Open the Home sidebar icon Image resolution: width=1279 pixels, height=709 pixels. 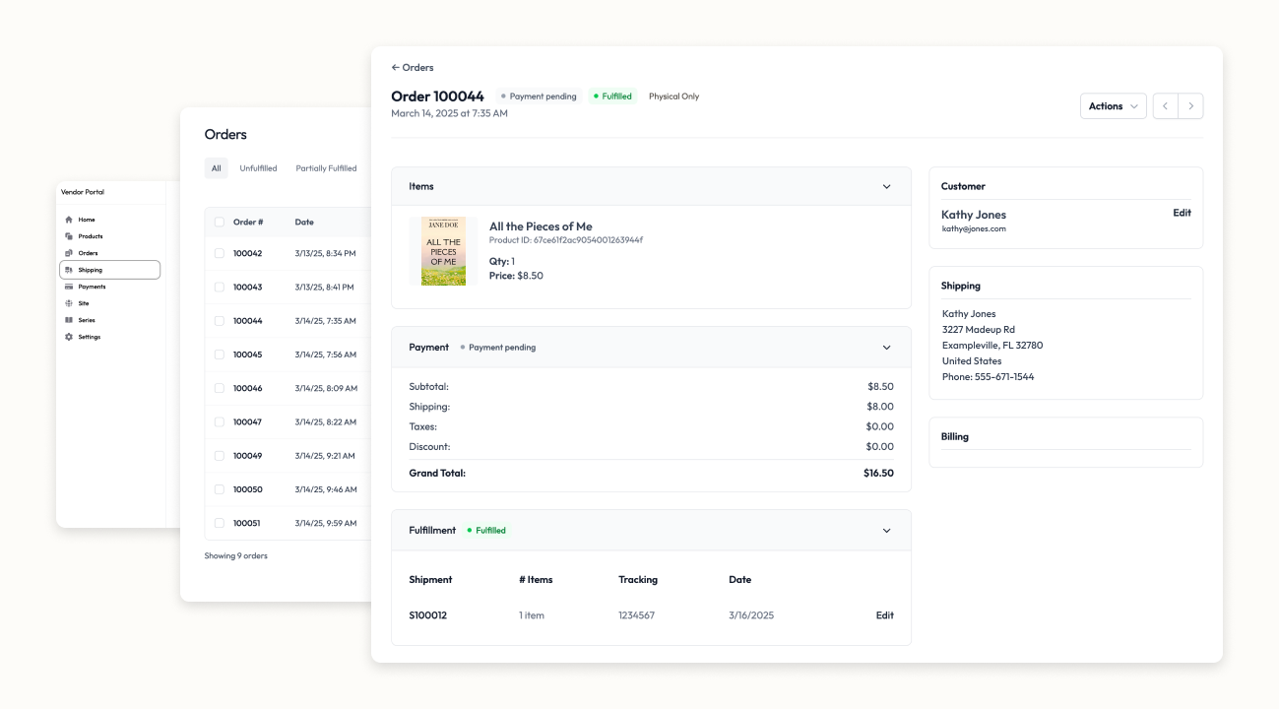69,219
